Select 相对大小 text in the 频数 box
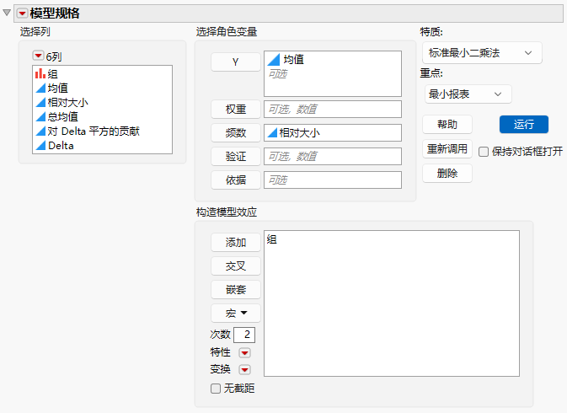 300,132
